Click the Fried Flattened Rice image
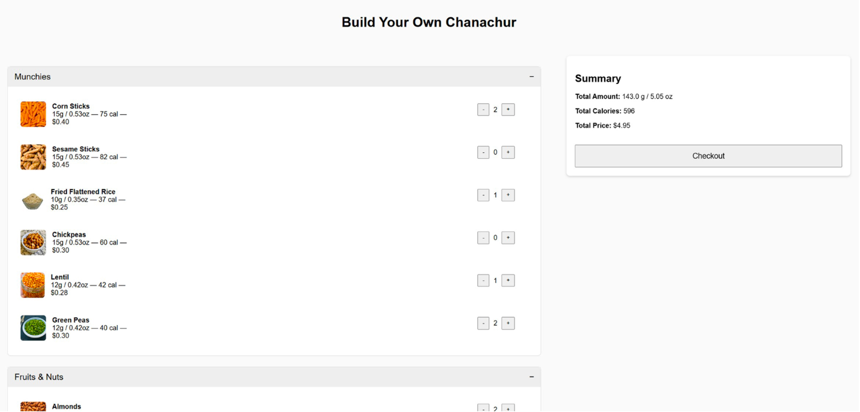860x412 pixels. 32,200
